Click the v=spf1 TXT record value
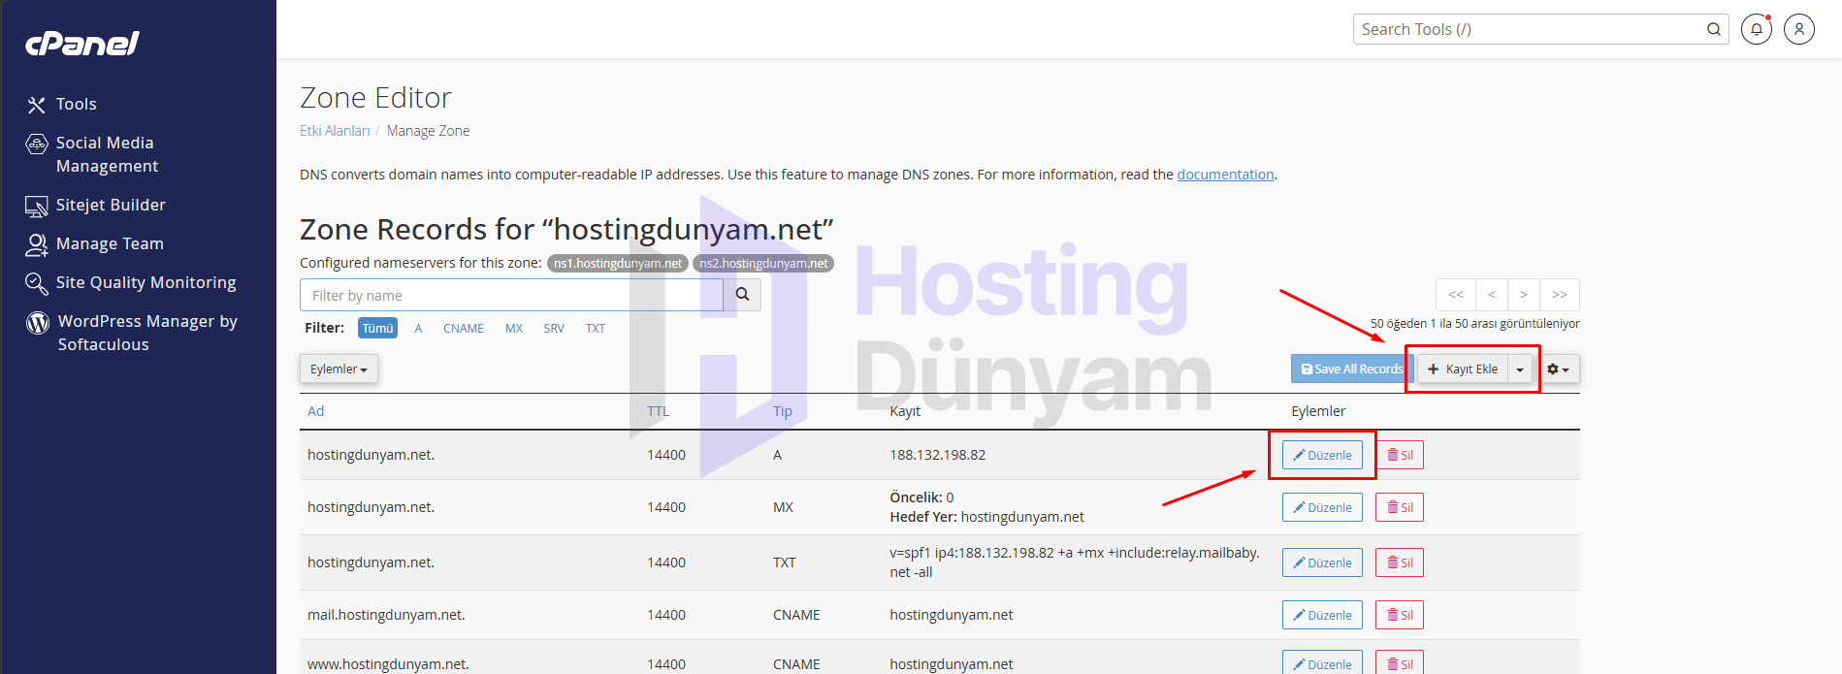Screen dimensions: 1842x674 (1075, 562)
